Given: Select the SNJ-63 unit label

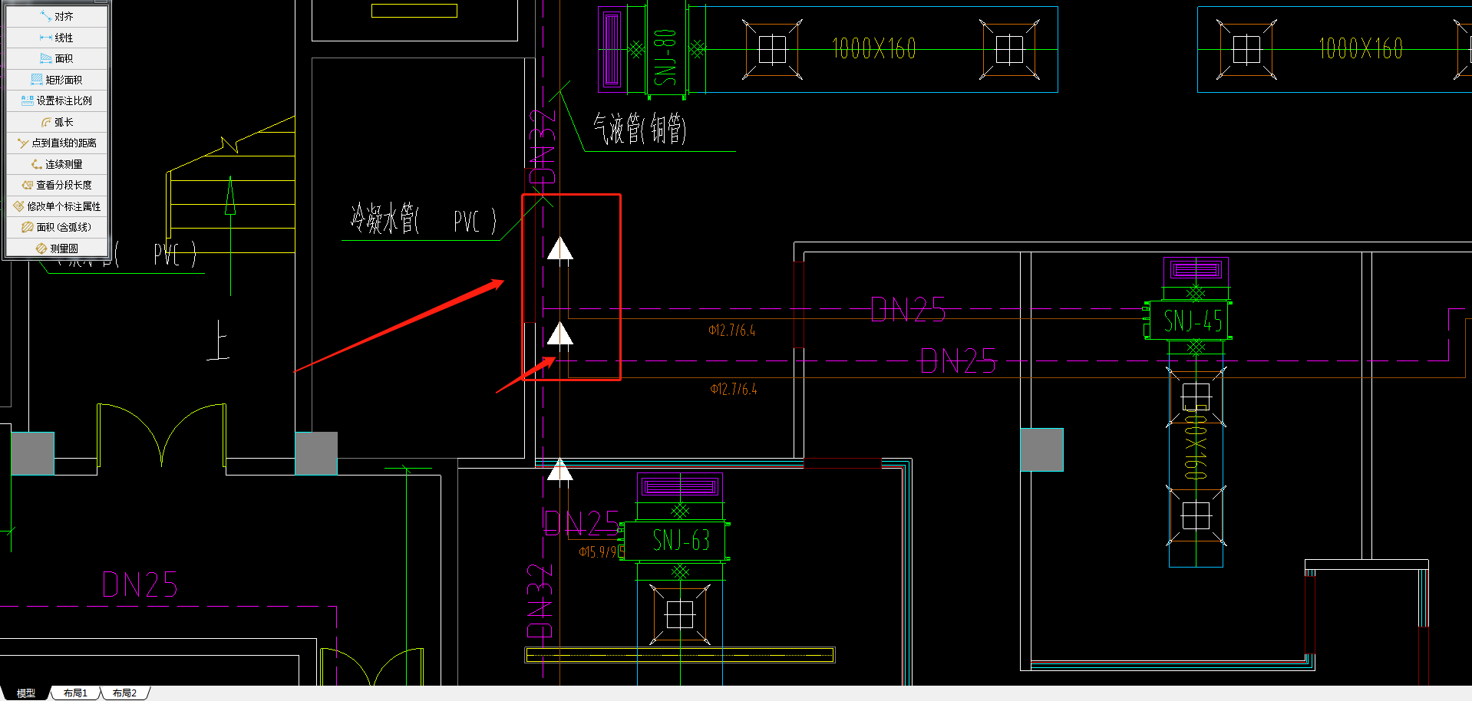Looking at the screenshot, I should (681, 540).
